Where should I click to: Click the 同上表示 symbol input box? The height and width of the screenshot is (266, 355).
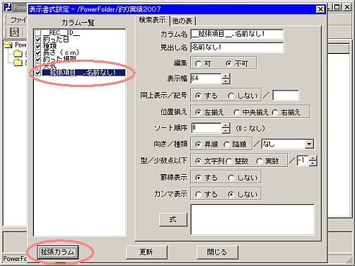click(286, 96)
